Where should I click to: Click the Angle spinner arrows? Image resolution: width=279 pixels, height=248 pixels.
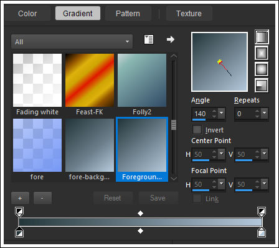pos(214,114)
